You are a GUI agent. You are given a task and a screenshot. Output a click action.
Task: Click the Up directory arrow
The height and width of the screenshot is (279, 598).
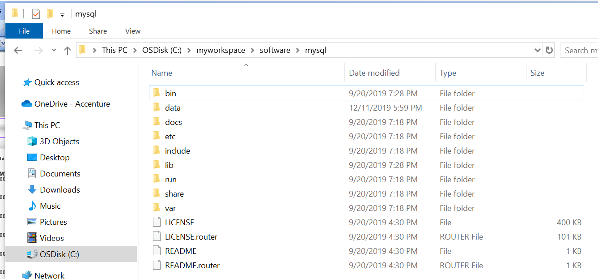68,51
